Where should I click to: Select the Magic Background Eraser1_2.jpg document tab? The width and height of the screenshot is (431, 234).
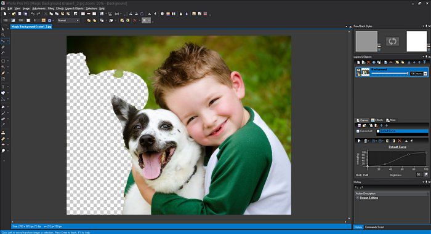tap(31, 26)
